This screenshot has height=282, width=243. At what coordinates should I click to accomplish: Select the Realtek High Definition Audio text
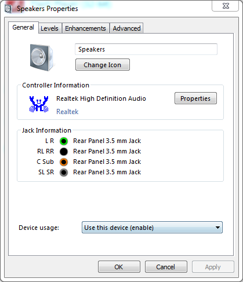pos(101,98)
